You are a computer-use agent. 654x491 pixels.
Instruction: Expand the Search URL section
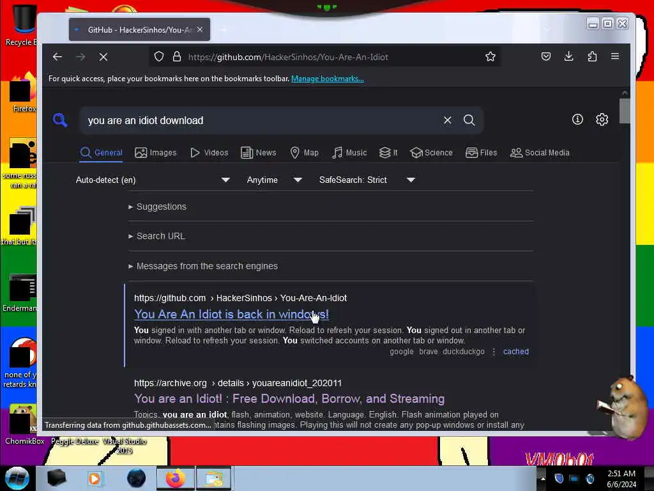[157, 237]
